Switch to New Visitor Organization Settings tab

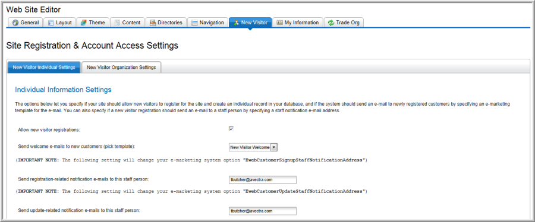point(121,68)
